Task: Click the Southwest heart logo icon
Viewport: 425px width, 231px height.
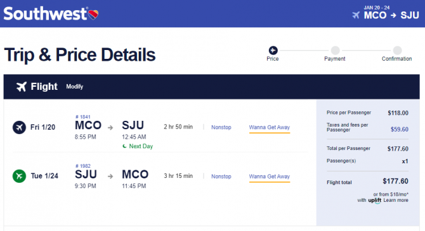Action: point(93,15)
